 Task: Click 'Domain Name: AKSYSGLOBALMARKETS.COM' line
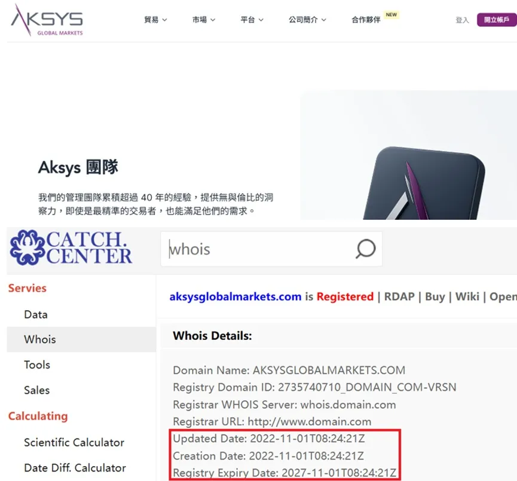289,370
